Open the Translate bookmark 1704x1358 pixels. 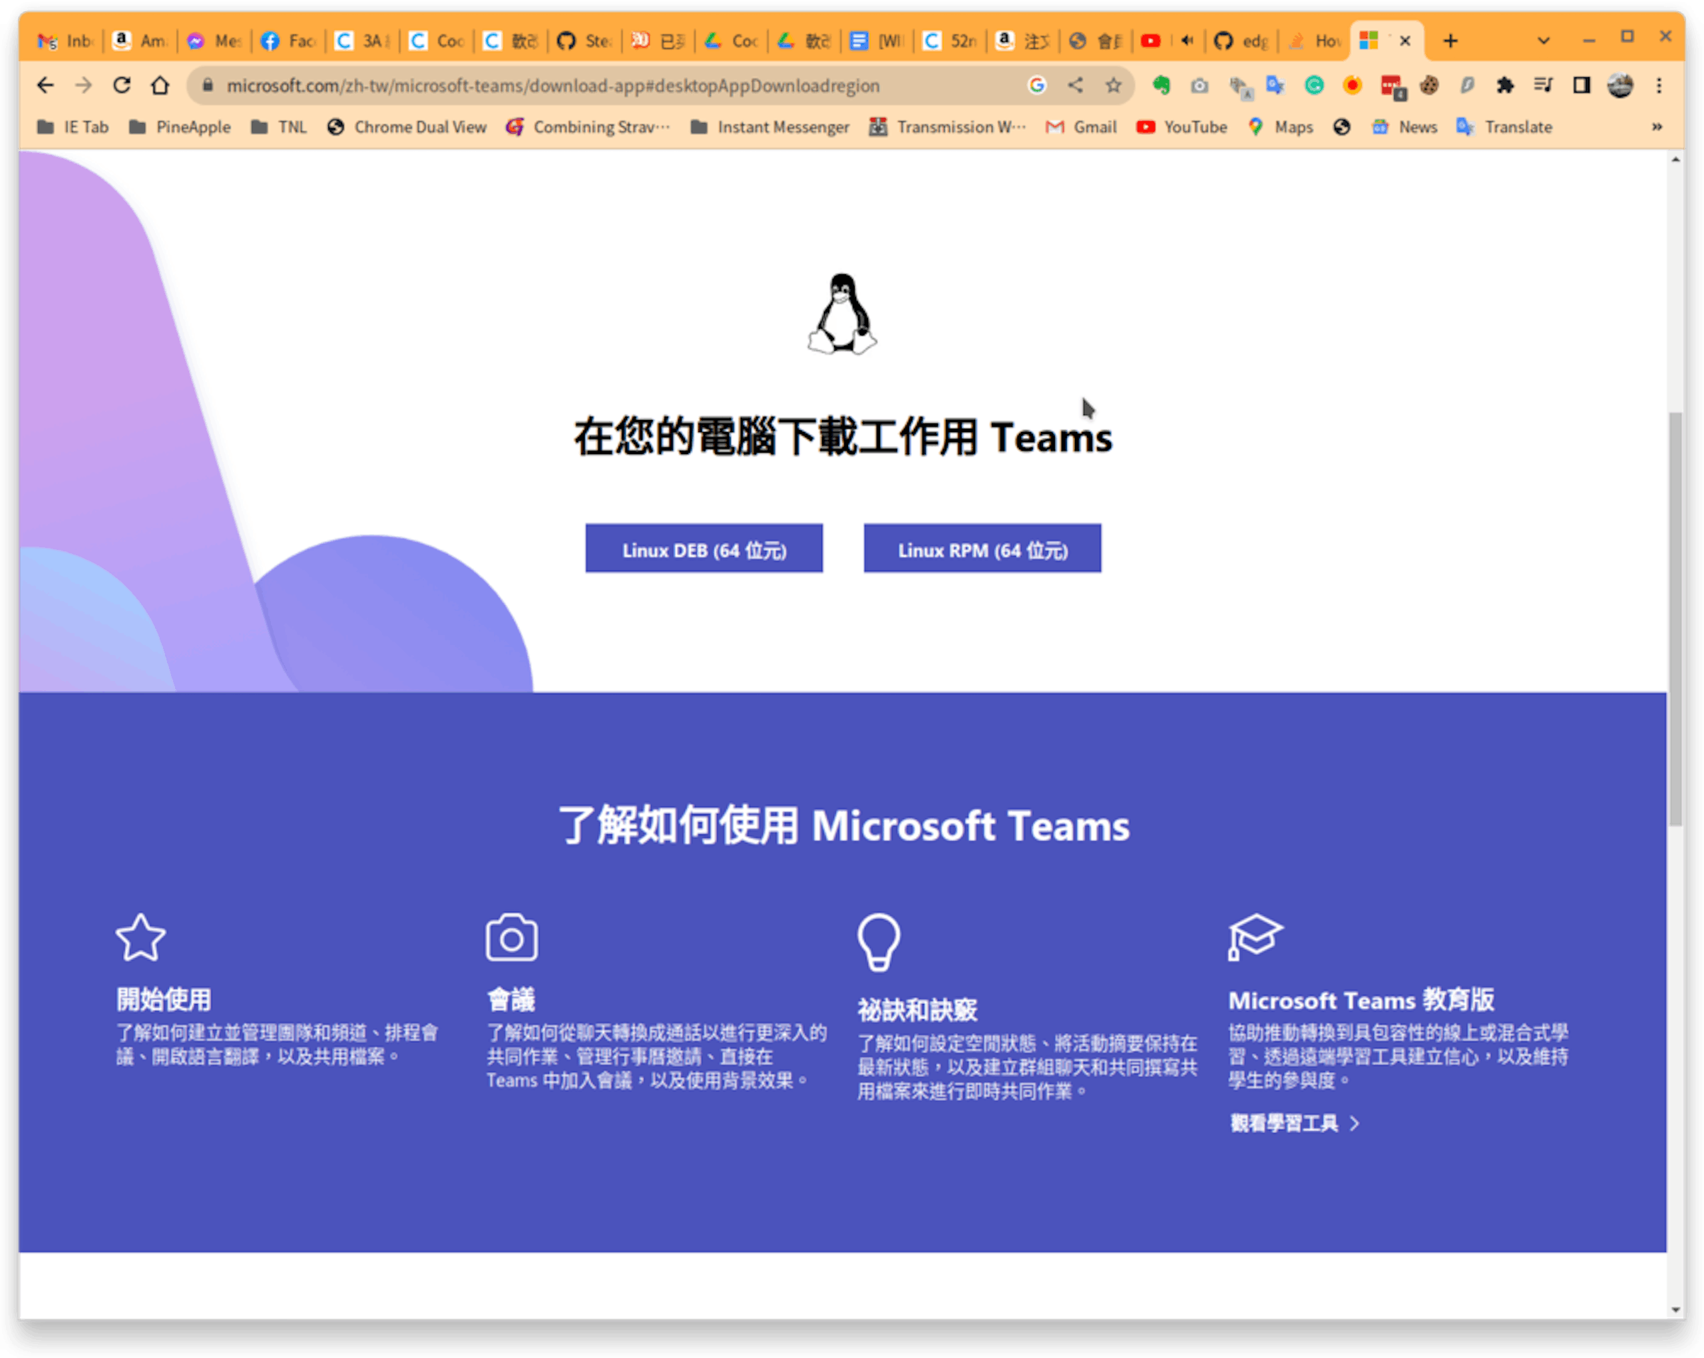(x=1504, y=127)
